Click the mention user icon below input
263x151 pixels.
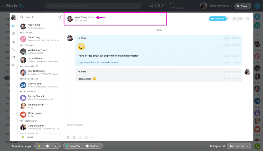pyautogui.click(x=74, y=137)
